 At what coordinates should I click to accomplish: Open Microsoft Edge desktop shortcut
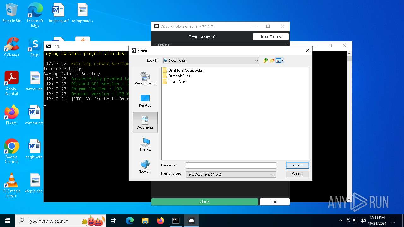point(35,15)
